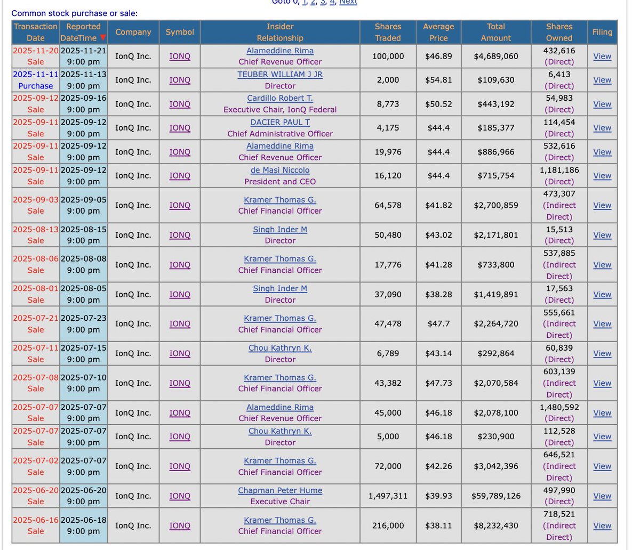Open DACIER PAUL T insider link
Viewport: 640px width, 550px height.
280,122
